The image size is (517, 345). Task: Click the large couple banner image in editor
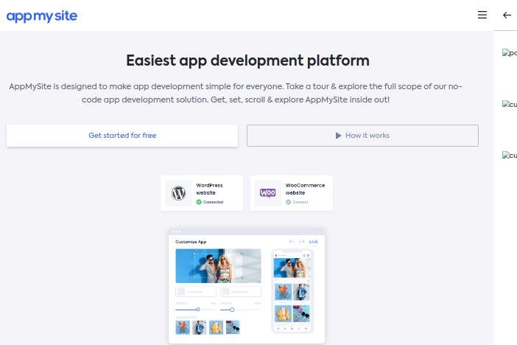218,266
